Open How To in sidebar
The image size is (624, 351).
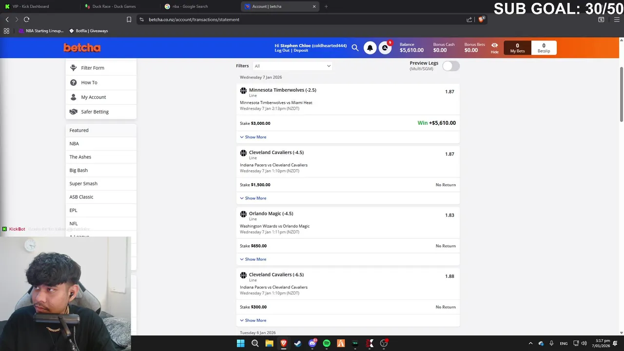point(101,82)
